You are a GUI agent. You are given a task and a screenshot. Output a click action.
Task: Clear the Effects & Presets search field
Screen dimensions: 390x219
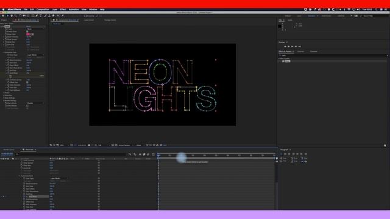click(387, 55)
